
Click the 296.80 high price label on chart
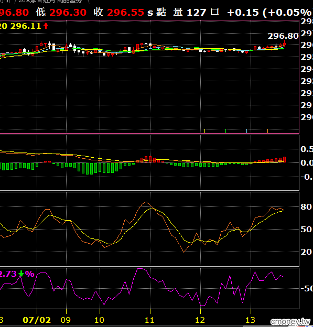coord(283,36)
